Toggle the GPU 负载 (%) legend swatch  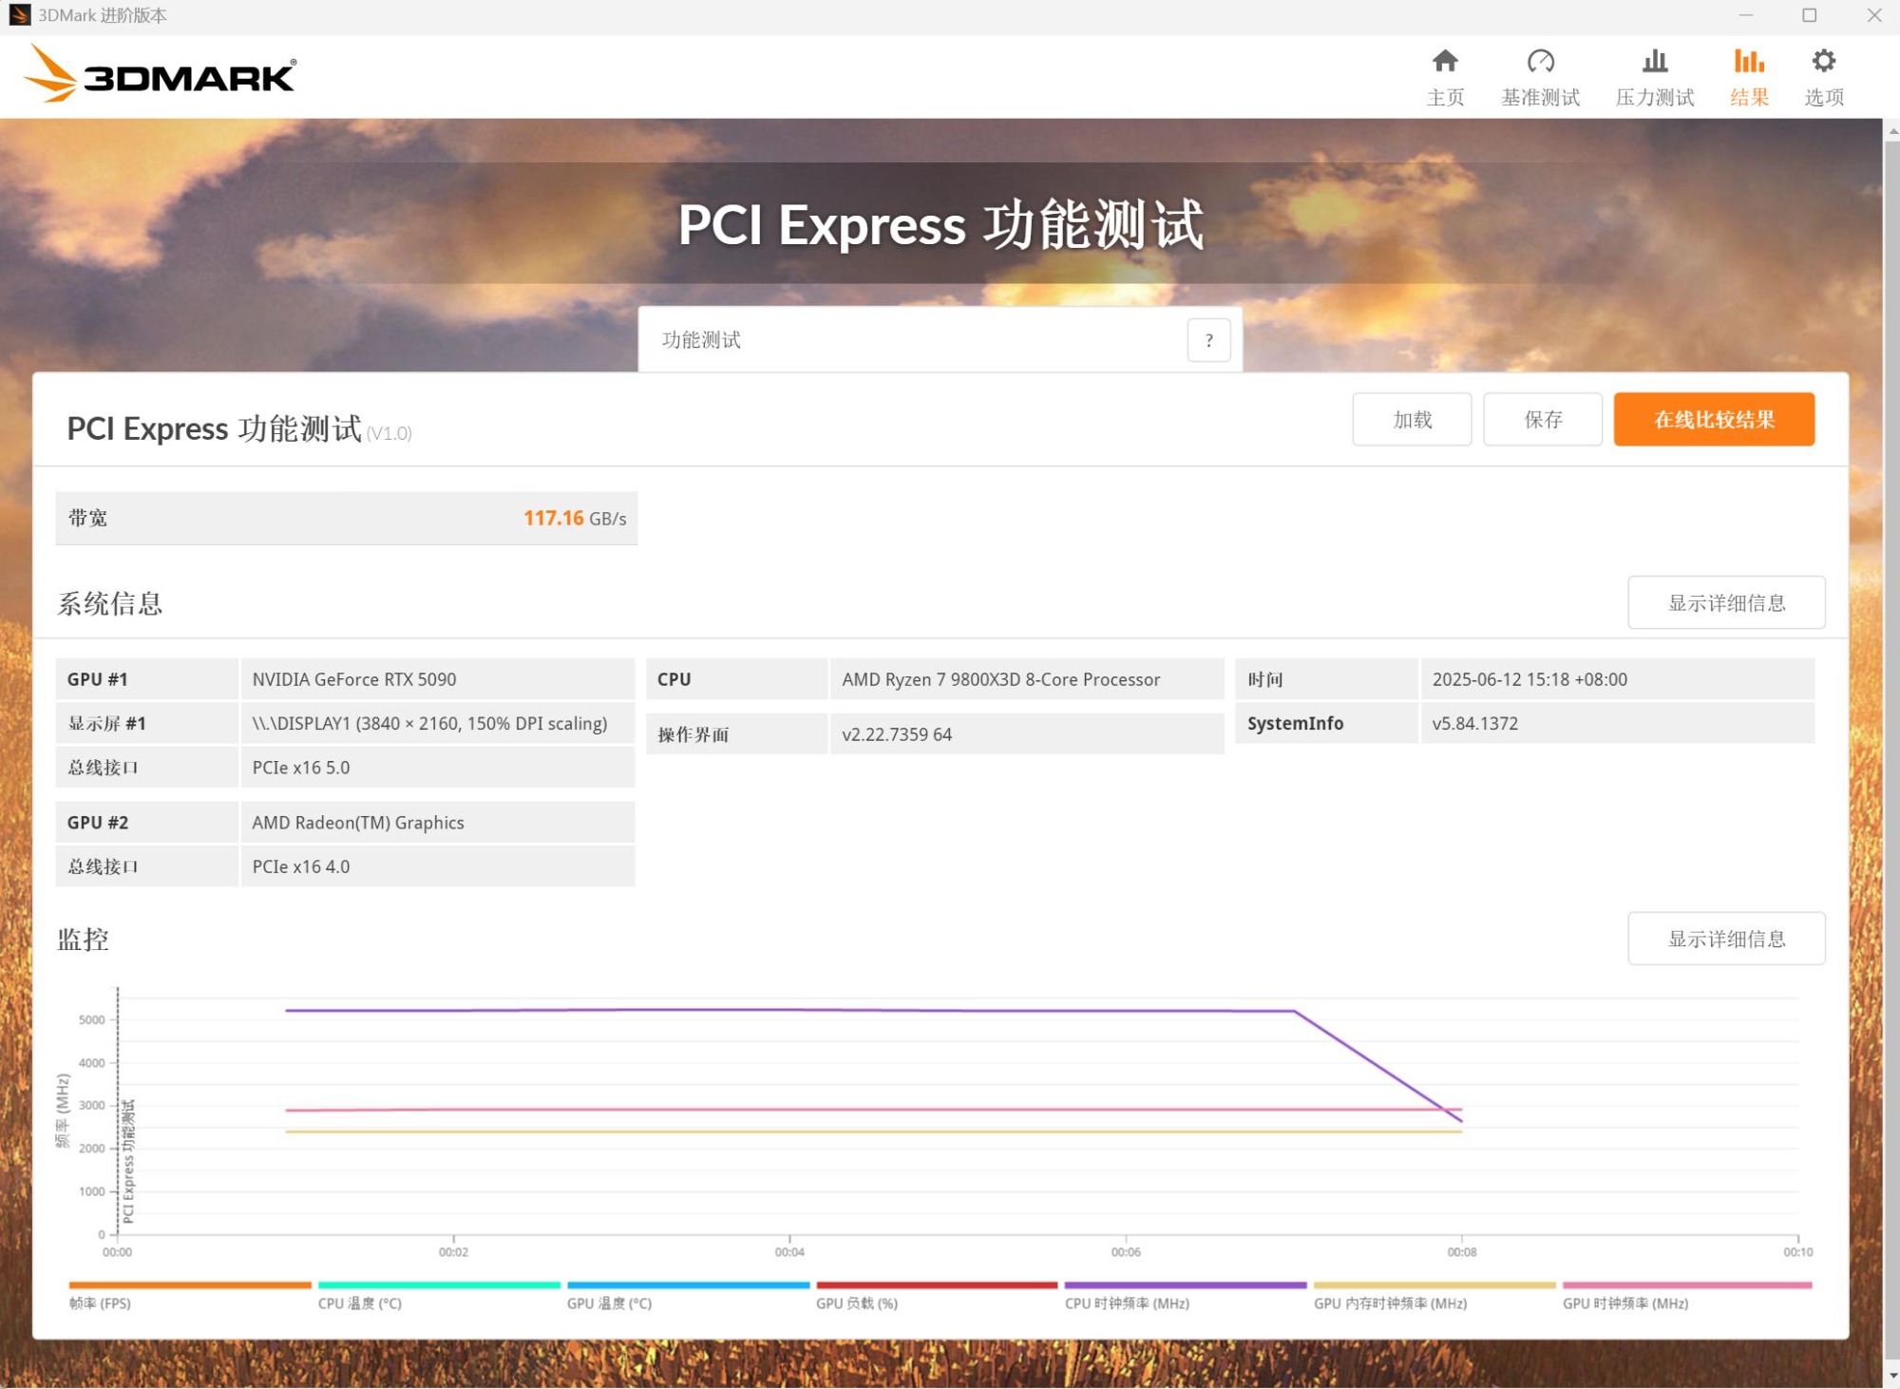click(937, 1285)
